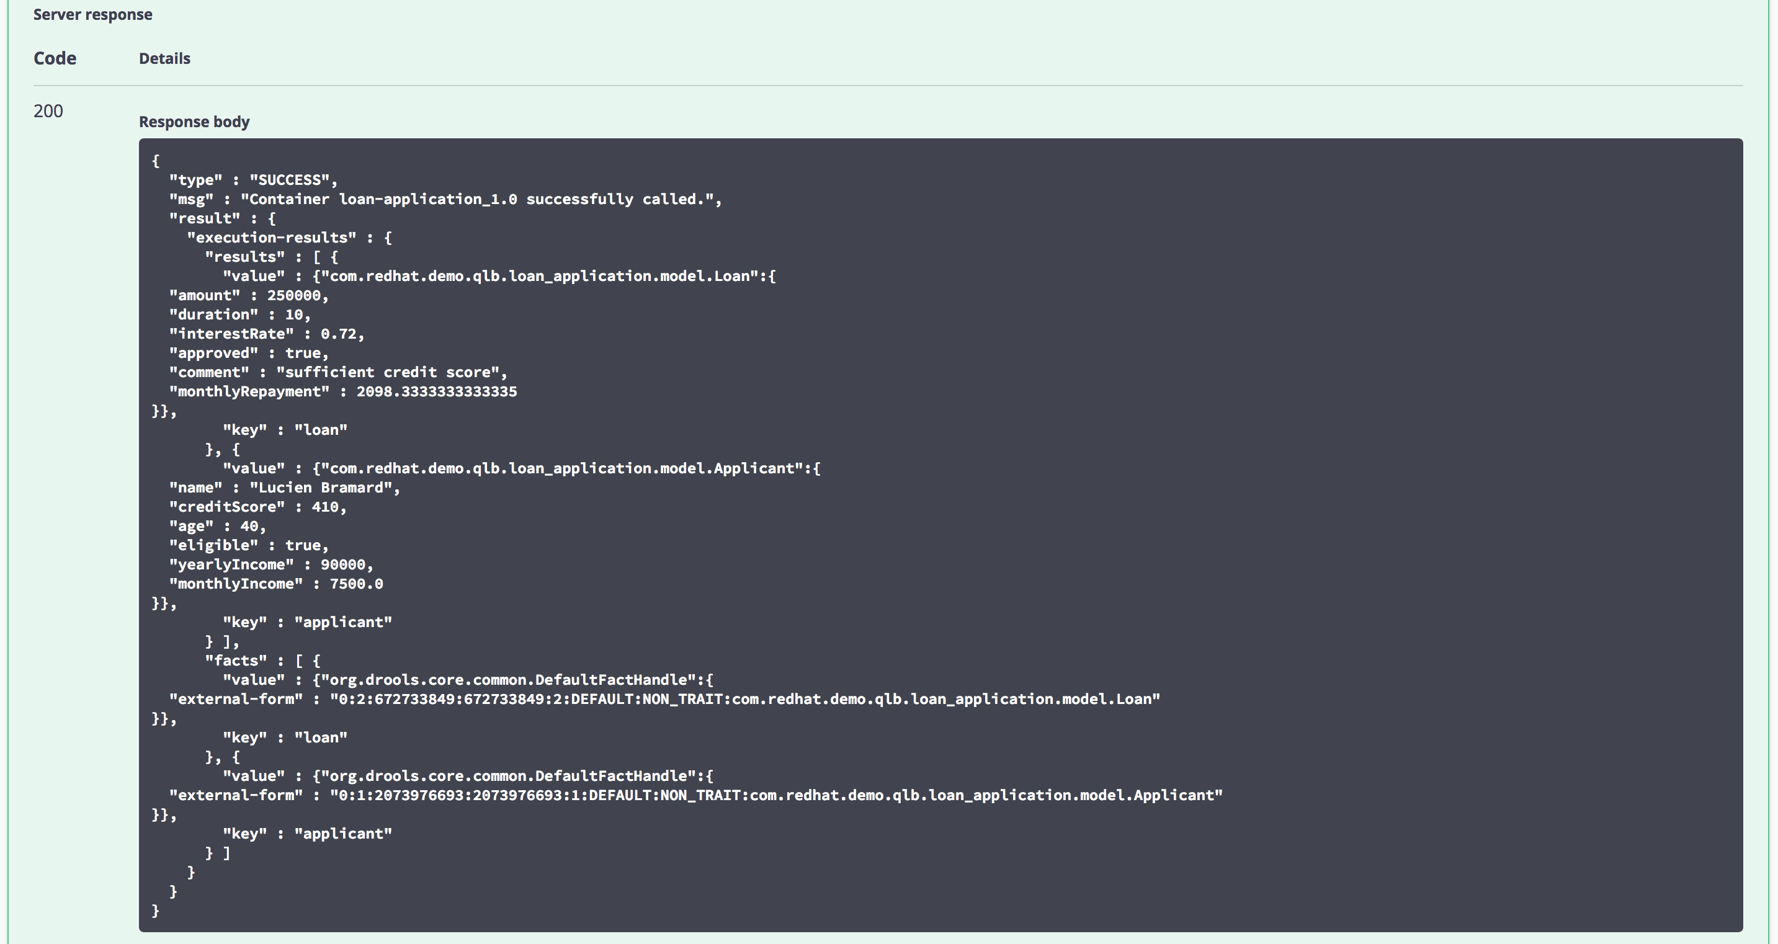Click the "approved" : true line
Image resolution: width=1778 pixels, height=944 pixels.
(x=249, y=354)
